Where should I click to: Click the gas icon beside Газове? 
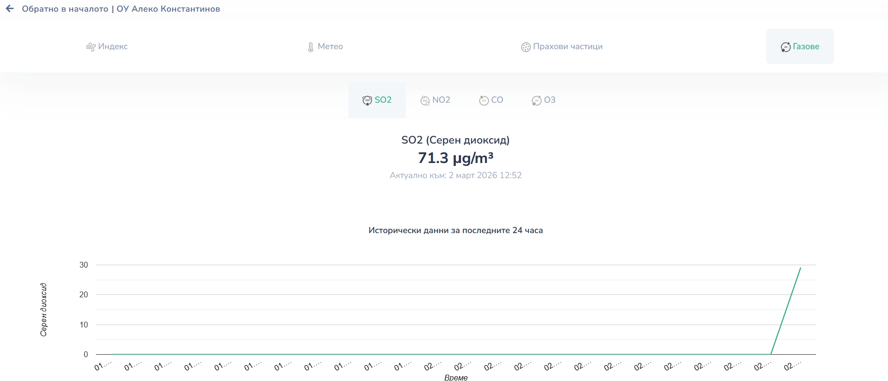point(785,47)
